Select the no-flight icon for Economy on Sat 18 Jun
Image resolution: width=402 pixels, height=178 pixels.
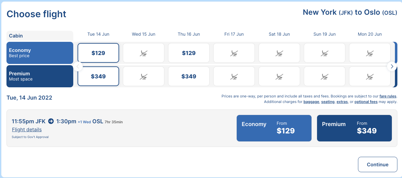[279, 53]
